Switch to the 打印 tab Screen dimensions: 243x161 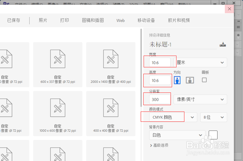point(64,20)
